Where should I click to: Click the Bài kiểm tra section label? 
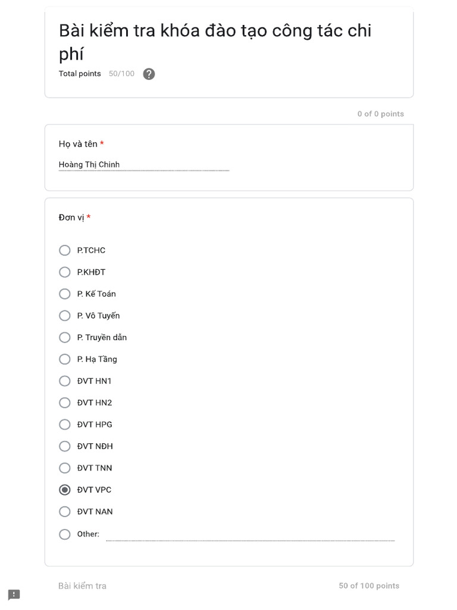[x=82, y=586]
